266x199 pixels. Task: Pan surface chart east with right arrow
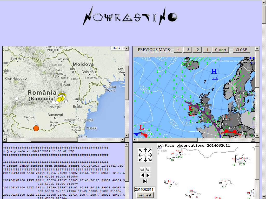[150, 155]
